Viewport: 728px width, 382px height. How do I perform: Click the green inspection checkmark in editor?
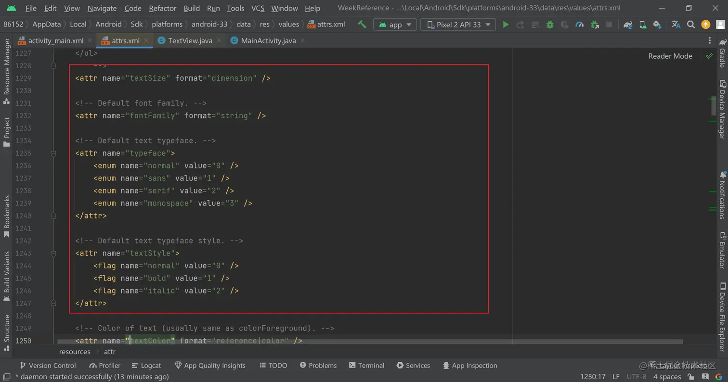pyautogui.click(x=709, y=56)
